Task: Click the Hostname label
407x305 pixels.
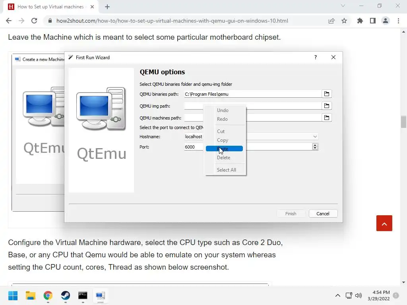Action: 150,137
